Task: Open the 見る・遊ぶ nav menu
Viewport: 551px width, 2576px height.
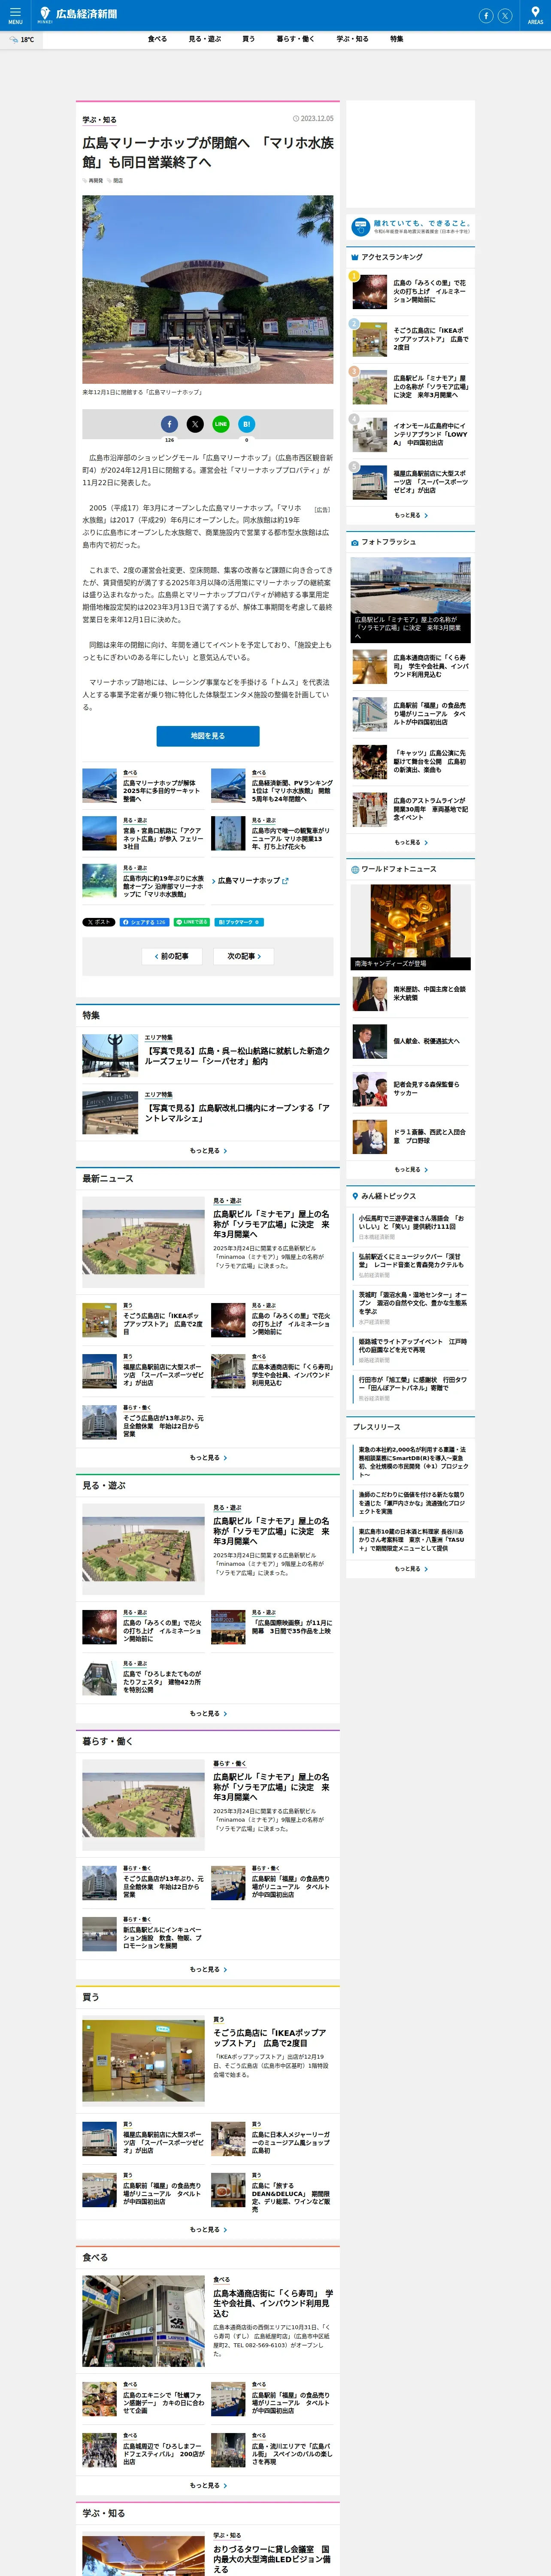Action: pyautogui.click(x=205, y=39)
